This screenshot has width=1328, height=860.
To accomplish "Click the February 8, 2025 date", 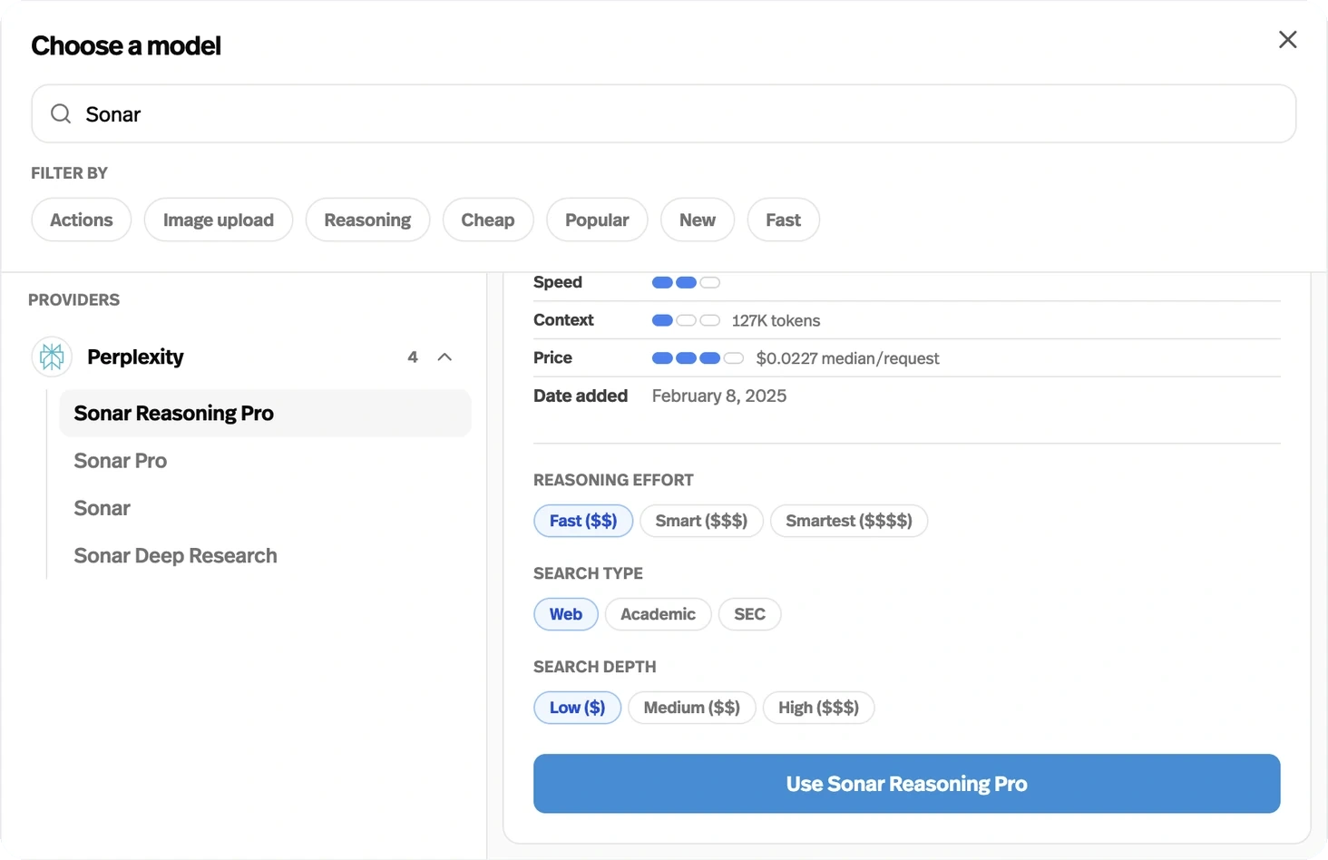I will (719, 396).
